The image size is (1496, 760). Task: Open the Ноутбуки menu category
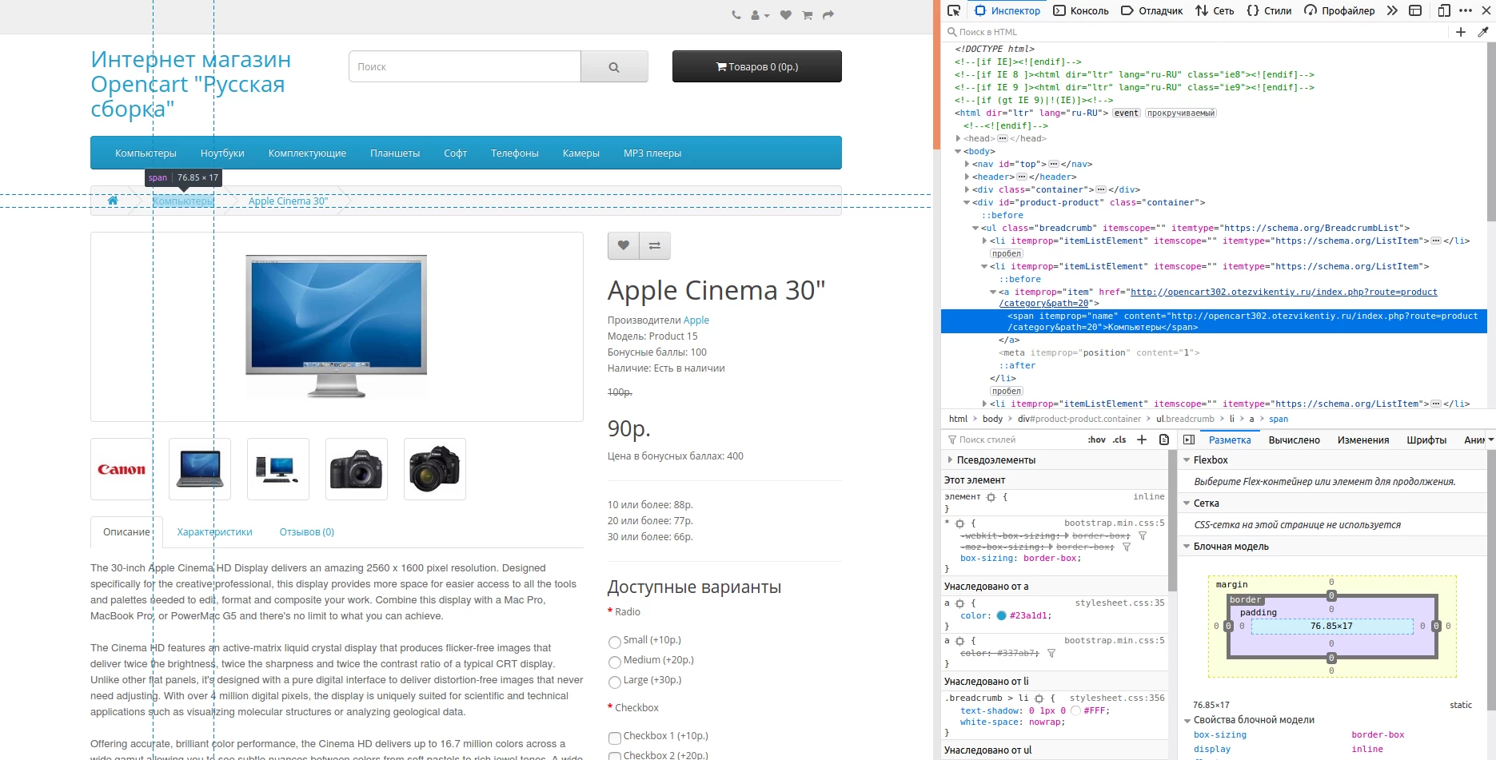point(222,153)
